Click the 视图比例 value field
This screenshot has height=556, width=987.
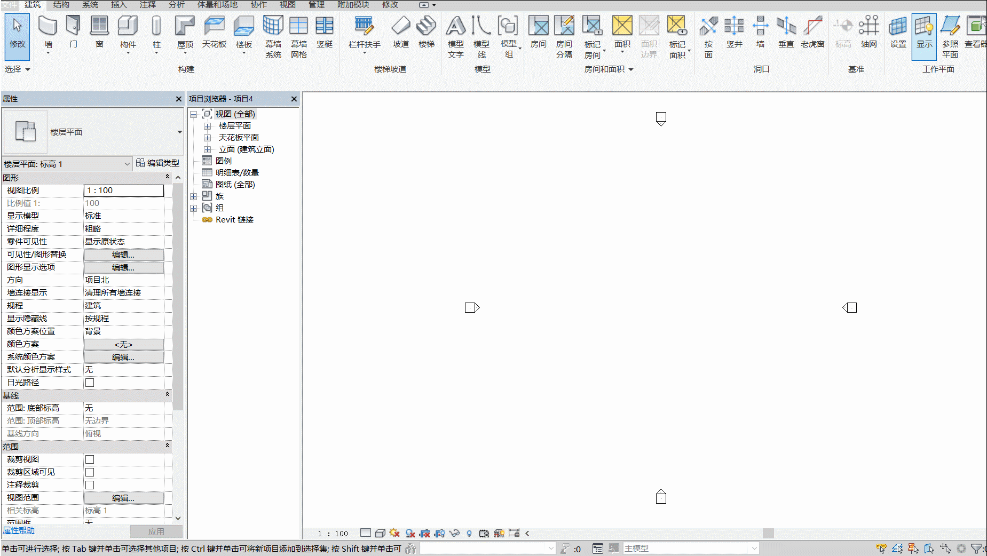point(124,190)
